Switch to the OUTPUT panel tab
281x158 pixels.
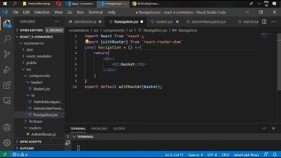pos(119,129)
